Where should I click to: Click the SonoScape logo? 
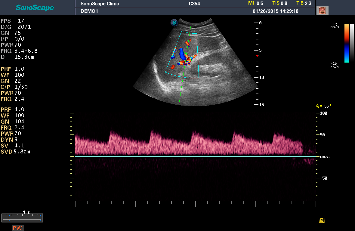pos(35,8)
